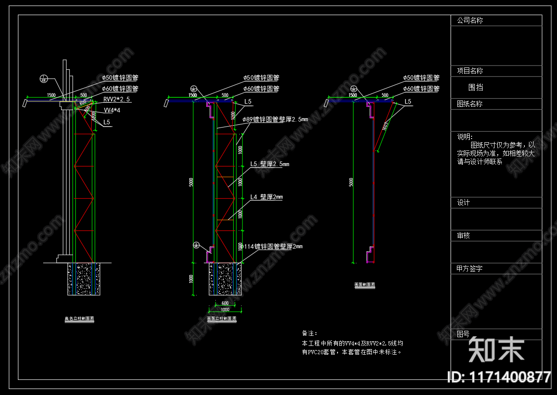Click the 图号 drawing number label

(x=463, y=334)
